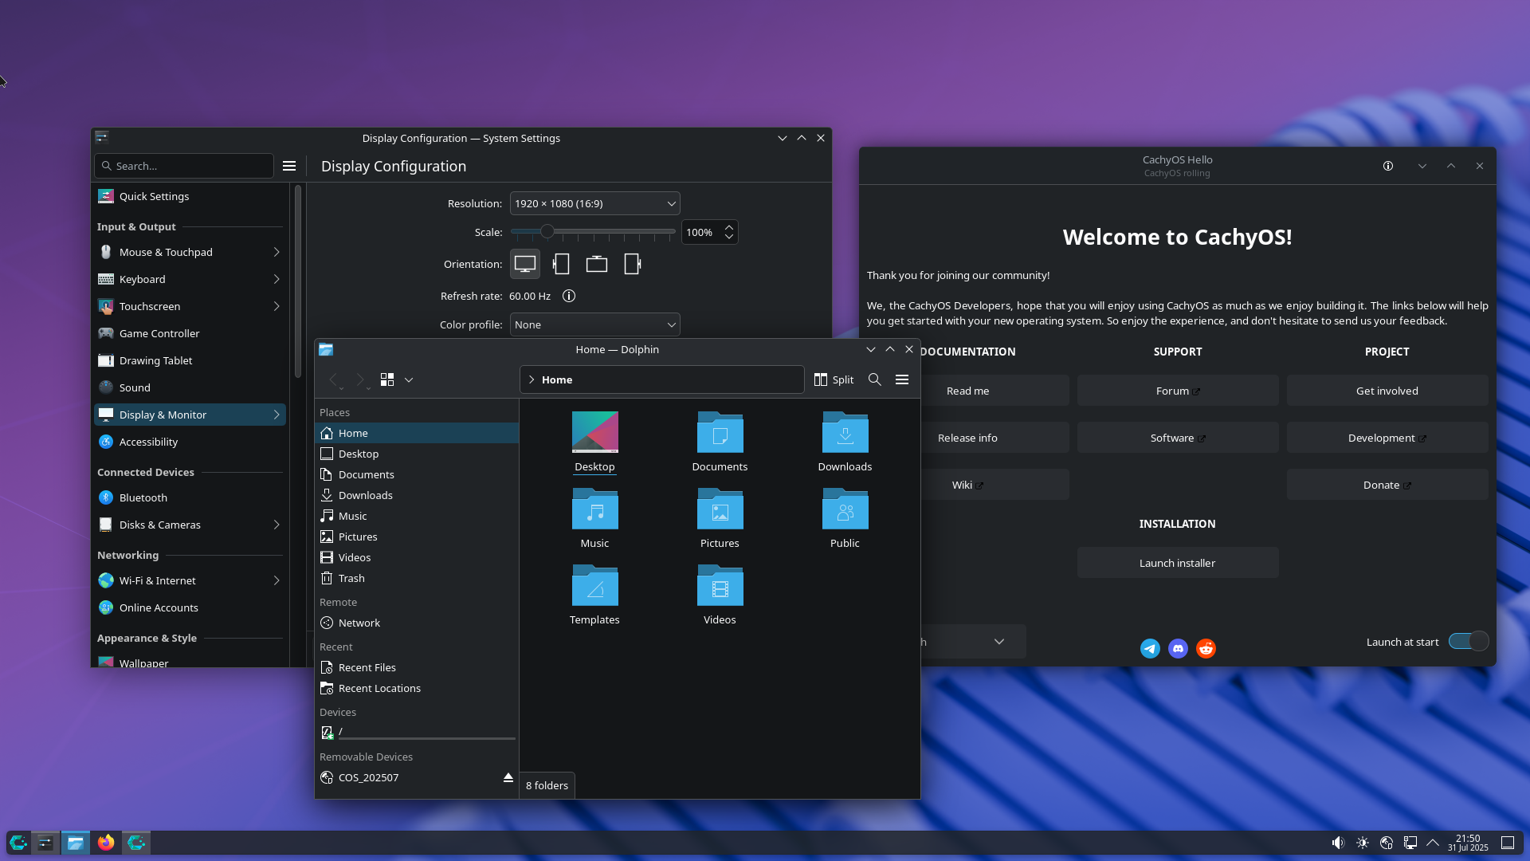Open the Discord link icon
The image size is (1530, 861).
[x=1178, y=648]
